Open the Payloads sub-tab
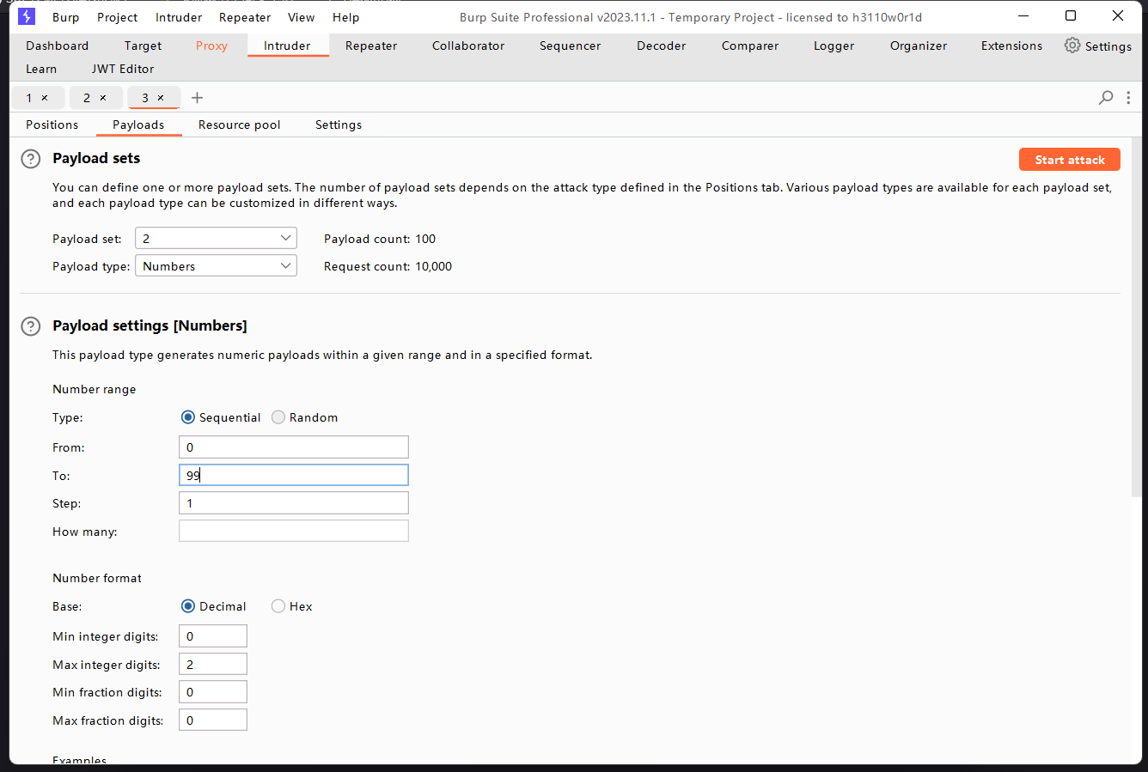Screen dimensions: 1148x772 coord(138,125)
